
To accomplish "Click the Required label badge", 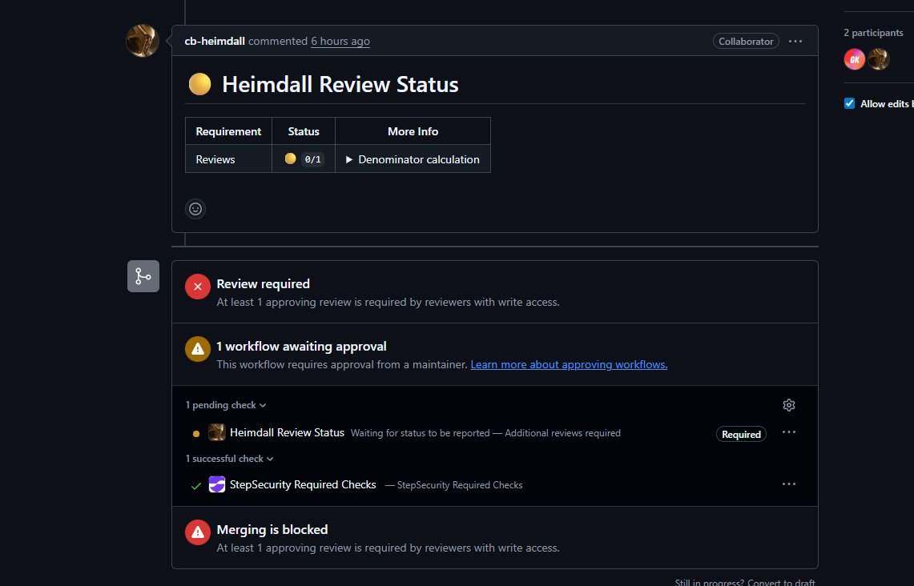I will 741,434.
